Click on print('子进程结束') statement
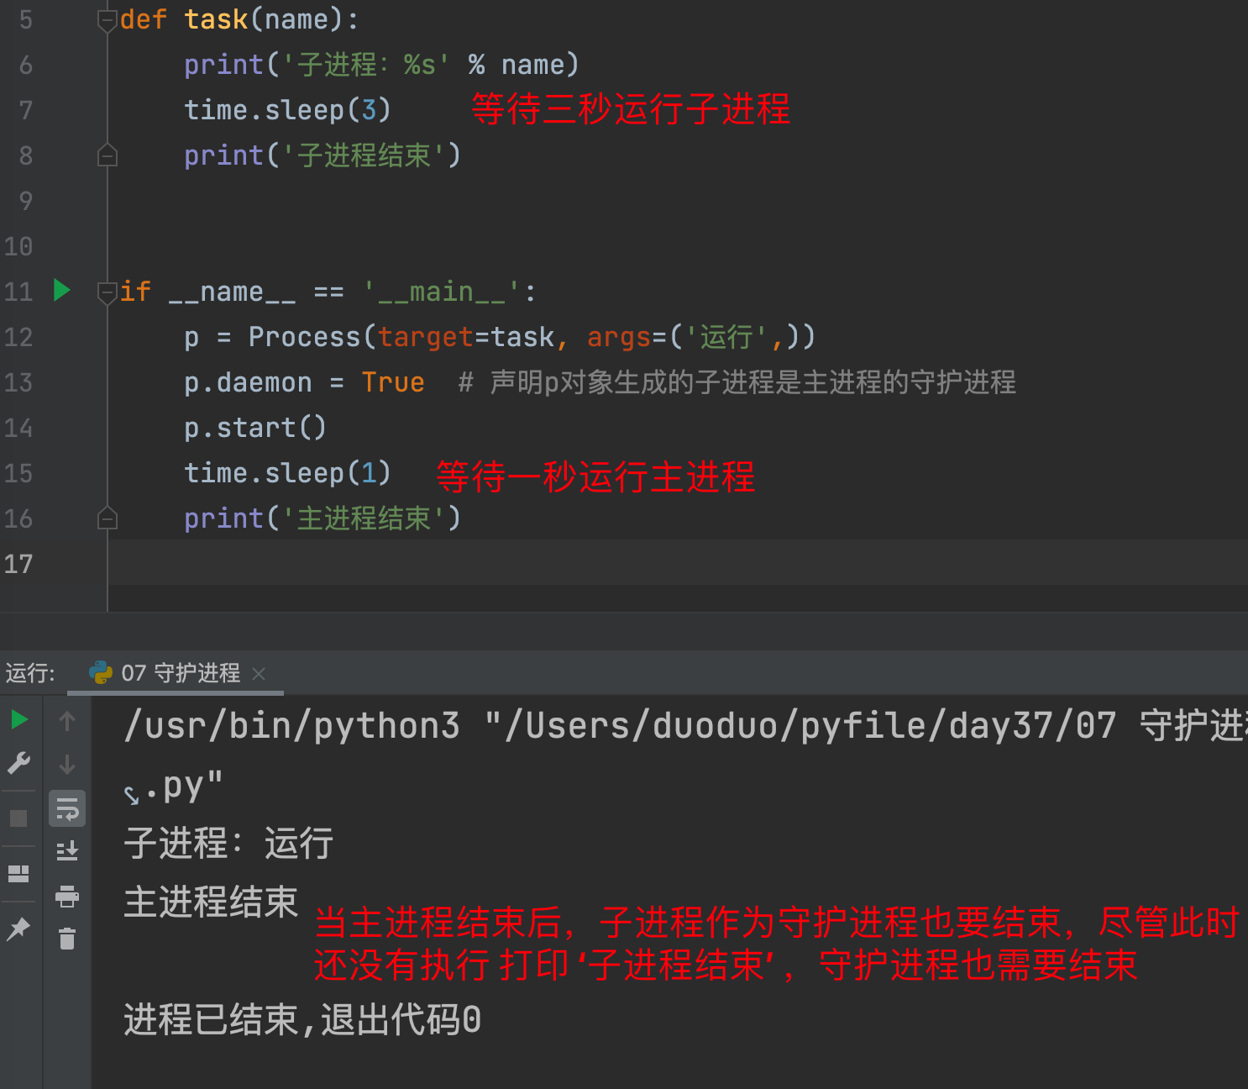Image resolution: width=1248 pixels, height=1089 pixels. 322,155
